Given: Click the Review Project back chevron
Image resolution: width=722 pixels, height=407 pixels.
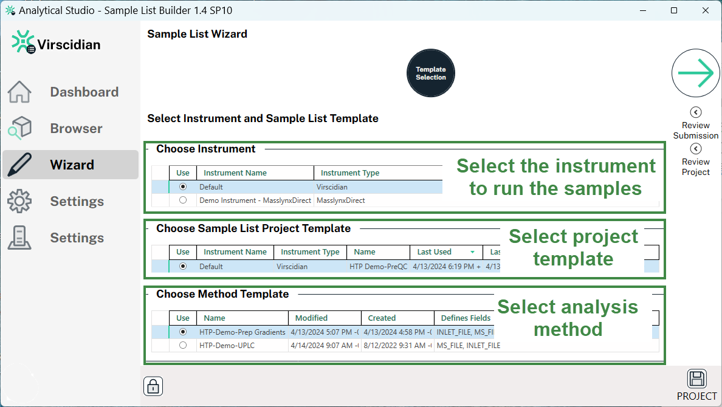Looking at the screenshot, I should pyautogui.click(x=696, y=149).
